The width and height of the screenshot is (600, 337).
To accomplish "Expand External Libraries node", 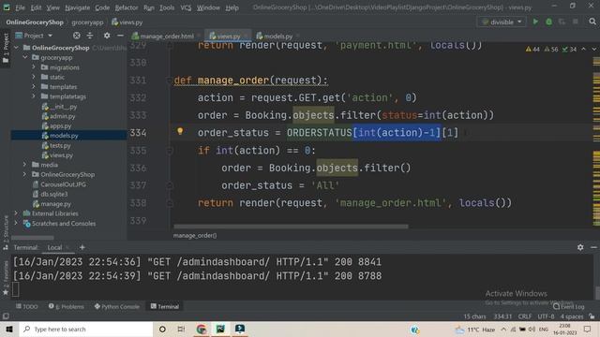I will pyautogui.click(x=16, y=213).
